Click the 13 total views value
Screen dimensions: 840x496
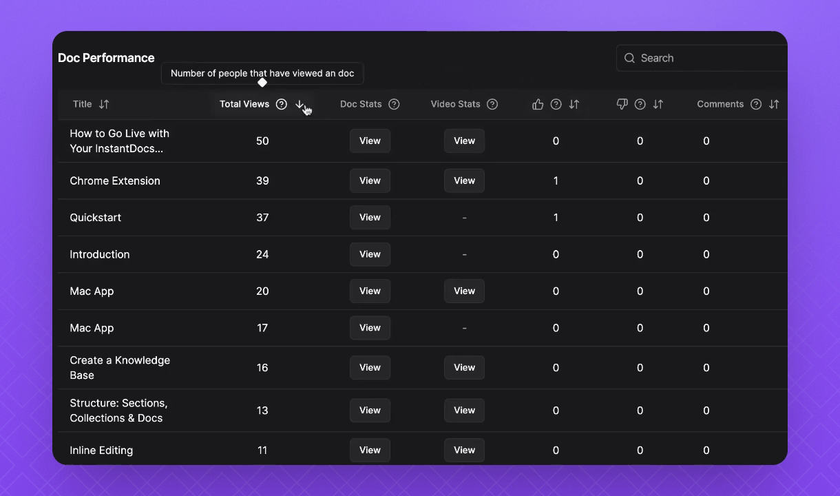point(262,410)
